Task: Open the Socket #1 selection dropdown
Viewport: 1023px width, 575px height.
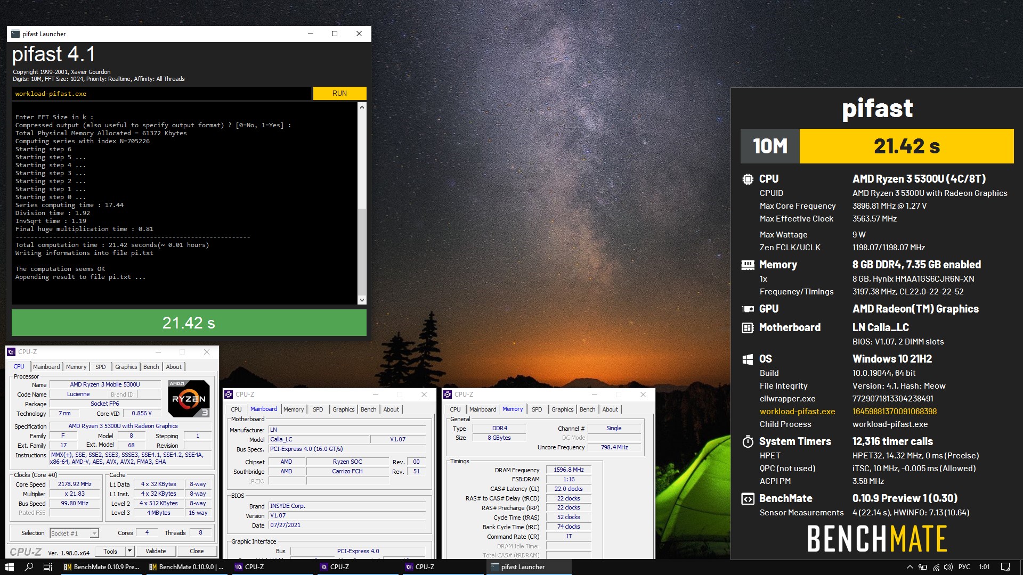Action: (x=75, y=533)
